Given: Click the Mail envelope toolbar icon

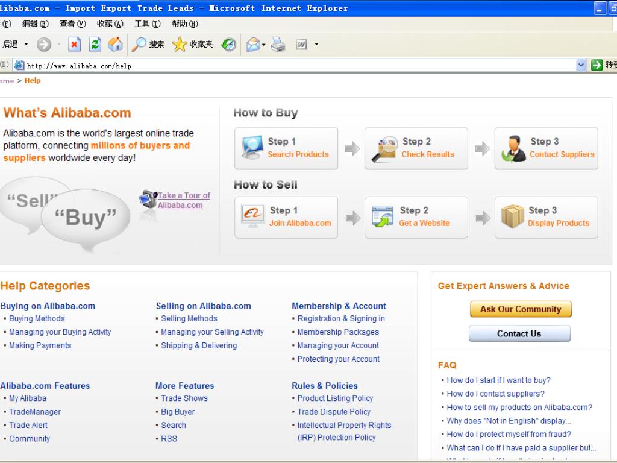Looking at the screenshot, I should coord(253,45).
